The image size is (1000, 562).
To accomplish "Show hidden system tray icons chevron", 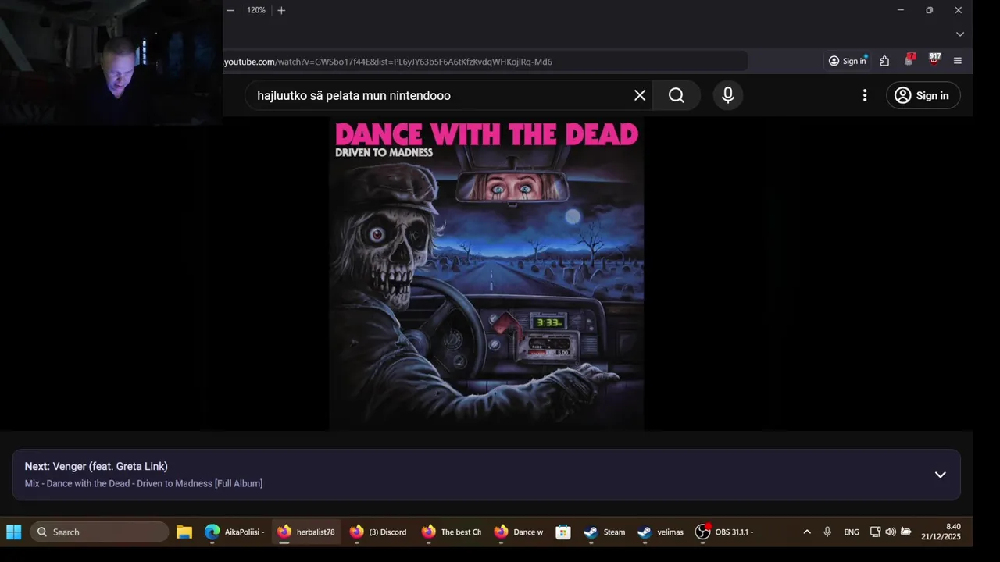I will click(x=807, y=532).
